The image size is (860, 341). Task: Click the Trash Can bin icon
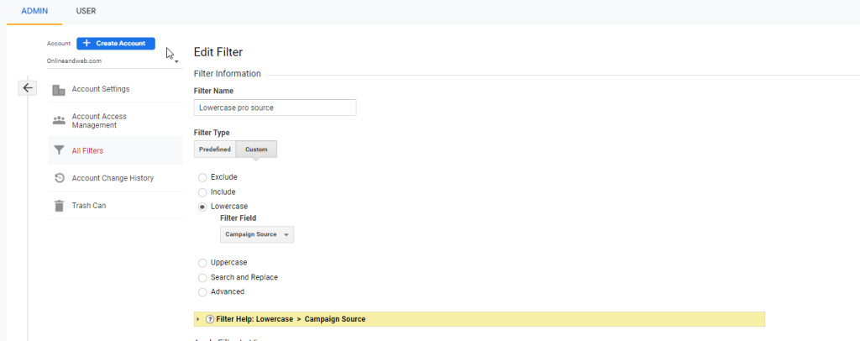59,206
